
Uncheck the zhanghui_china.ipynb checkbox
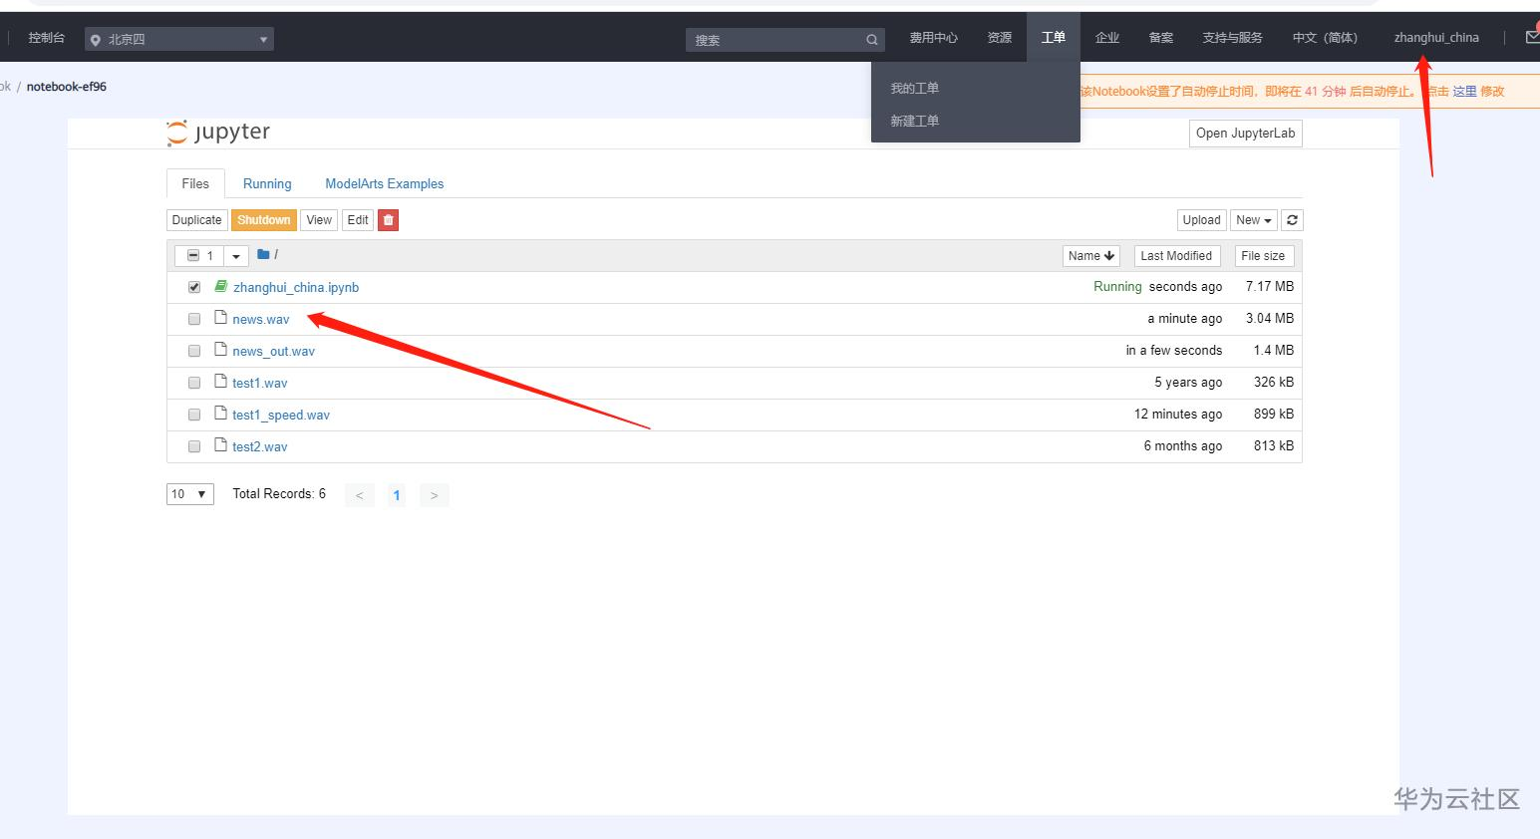pos(194,287)
